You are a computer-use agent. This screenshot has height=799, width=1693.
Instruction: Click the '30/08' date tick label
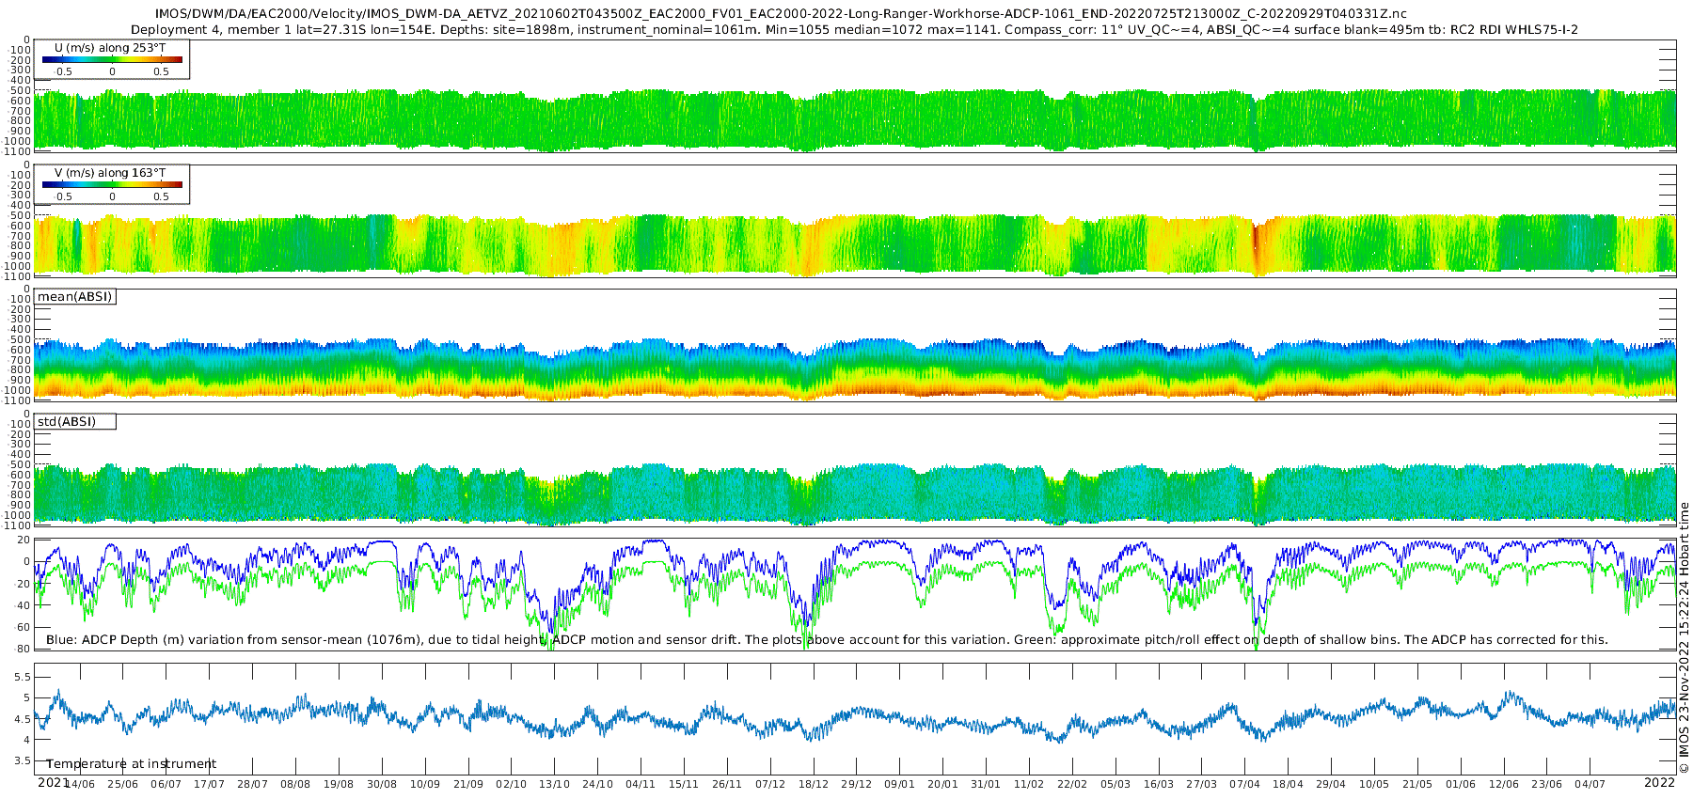(382, 784)
